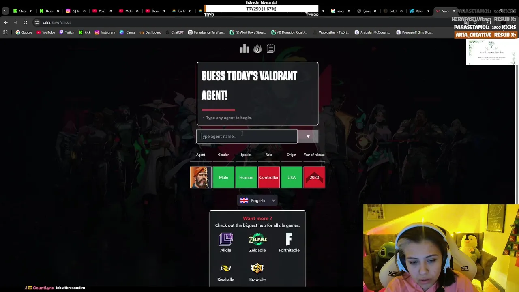Focus the agent name input field

(x=247, y=136)
